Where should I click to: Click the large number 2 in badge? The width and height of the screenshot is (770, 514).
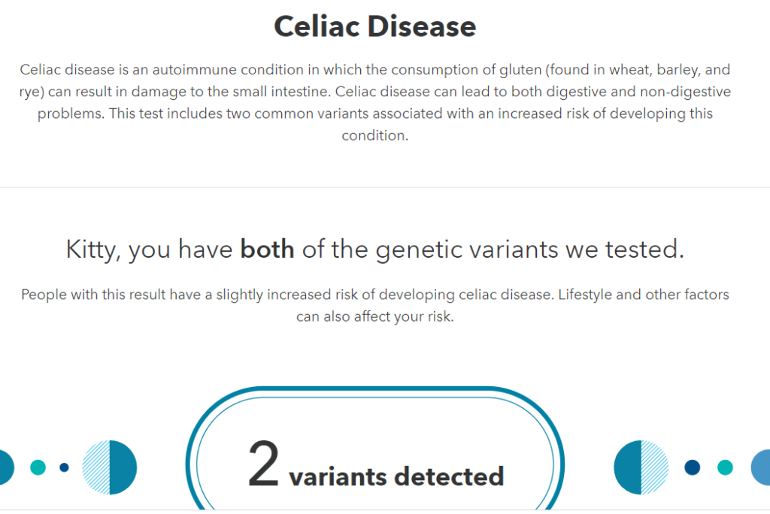264,464
